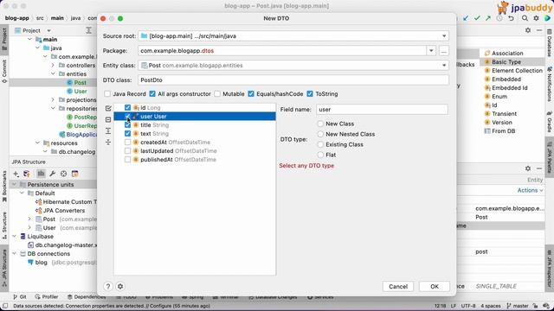Click the DTO class input field
The height and width of the screenshot is (311, 554).
coord(293,80)
